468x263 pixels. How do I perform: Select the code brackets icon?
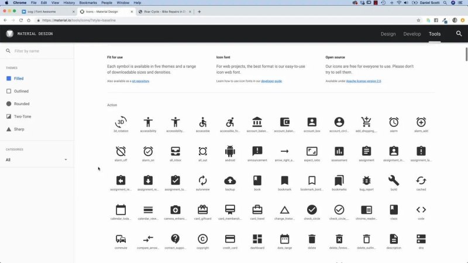pos(421,210)
